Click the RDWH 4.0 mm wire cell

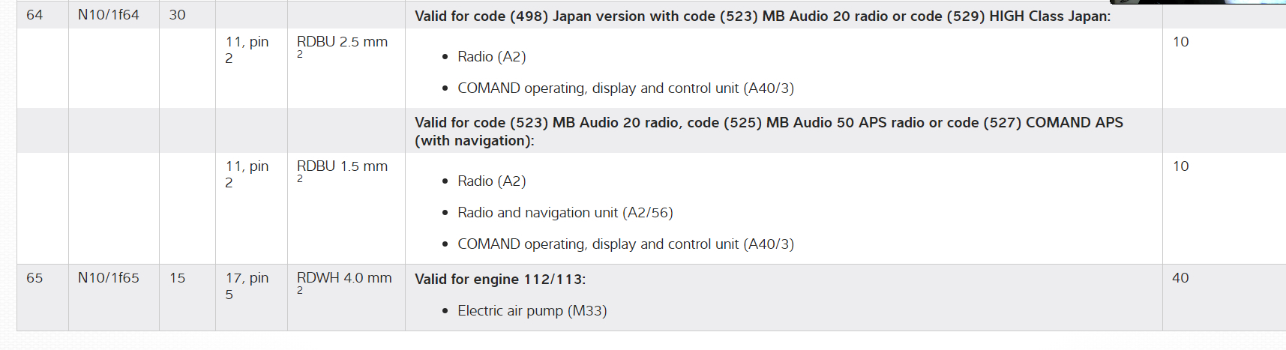343,279
